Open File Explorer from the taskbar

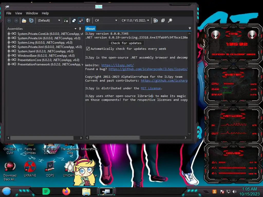[x=86, y=192]
